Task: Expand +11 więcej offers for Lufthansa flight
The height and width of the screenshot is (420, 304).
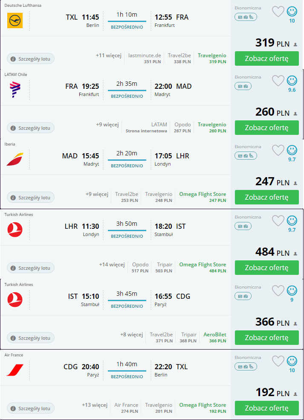Action: (108, 55)
